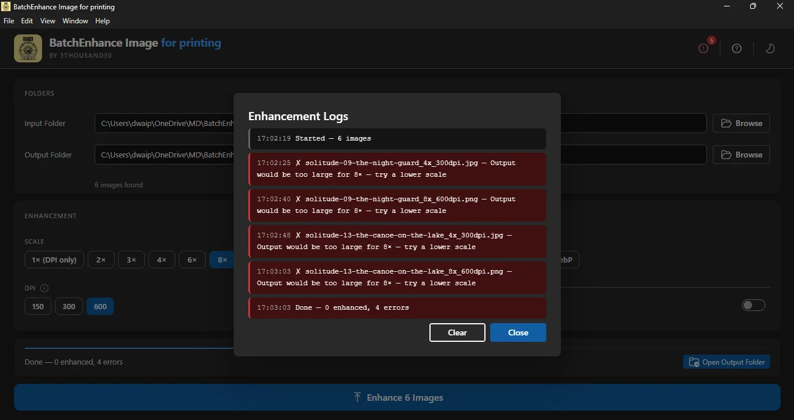This screenshot has width=794, height=420.
Task: Browse for the Input Folder
Action: pos(741,123)
